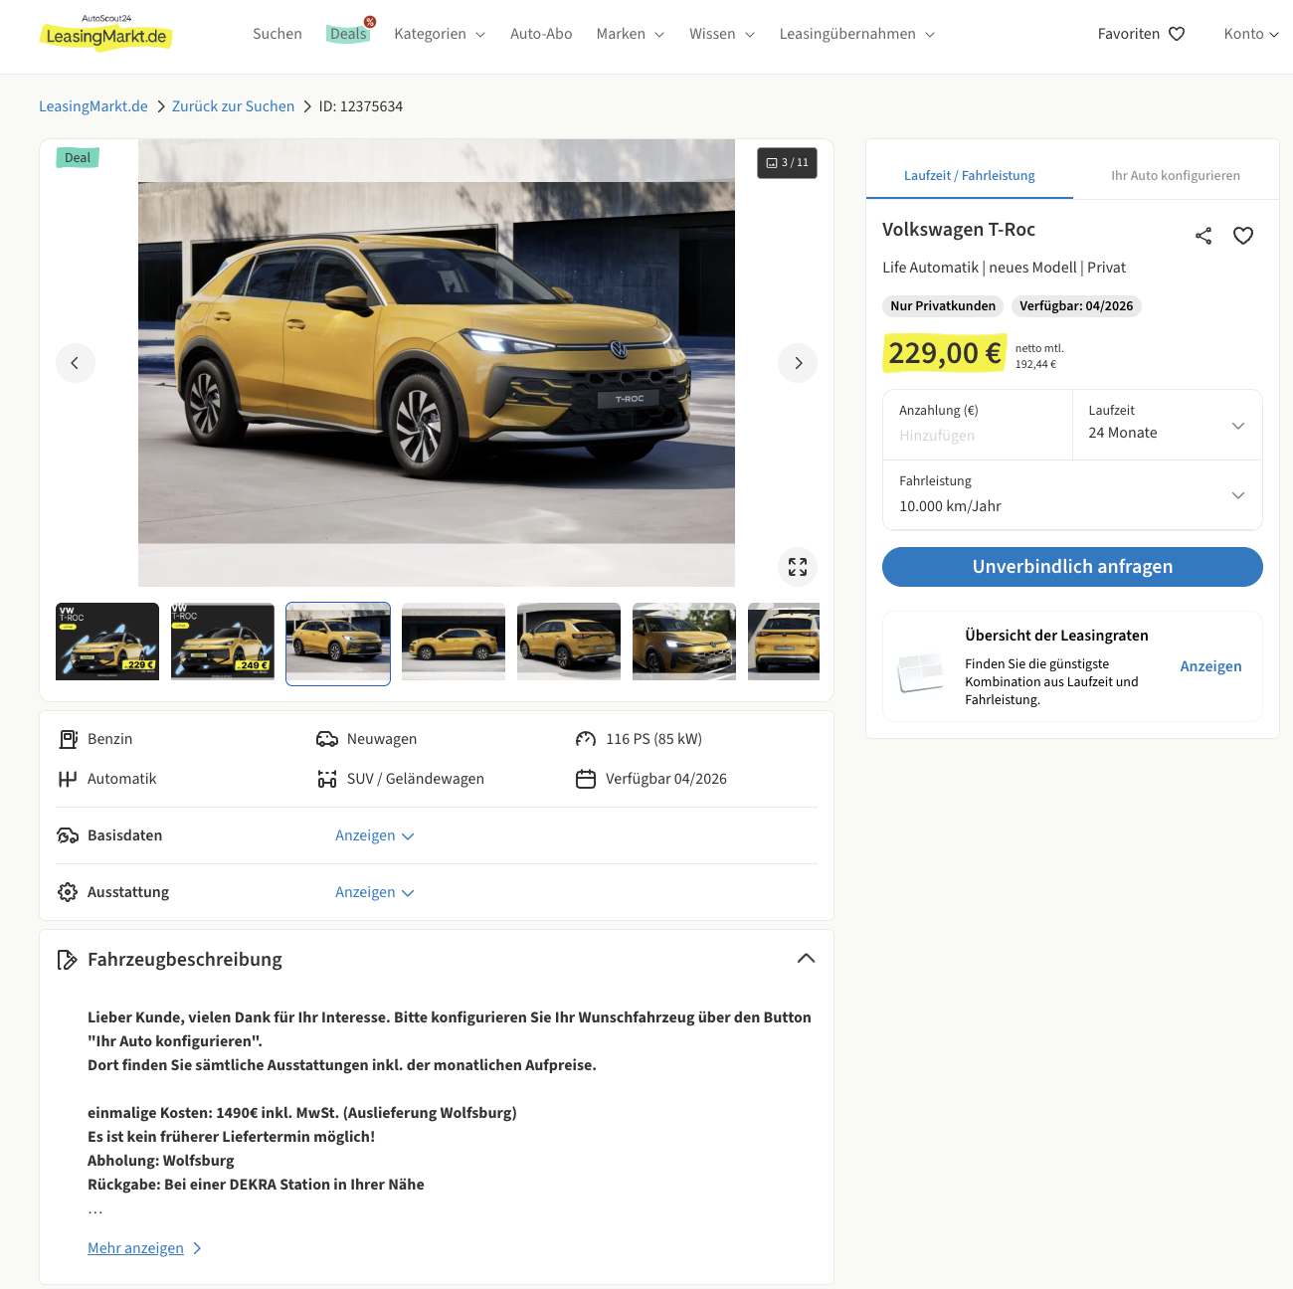Click the Mehr anzeigen link
This screenshot has height=1289, width=1293.
pyautogui.click(x=136, y=1248)
